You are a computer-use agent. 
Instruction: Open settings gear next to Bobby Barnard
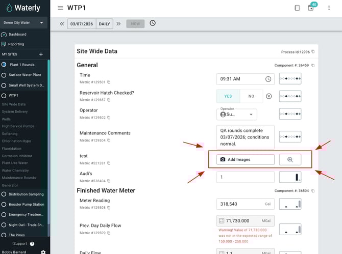click(43, 251)
